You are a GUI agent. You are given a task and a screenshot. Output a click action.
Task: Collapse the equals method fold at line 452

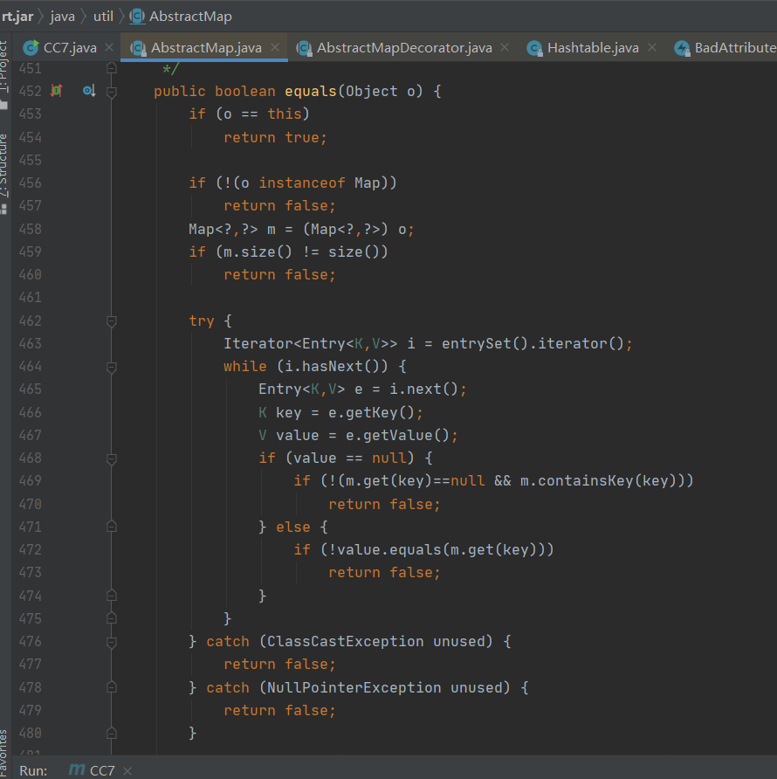112,92
